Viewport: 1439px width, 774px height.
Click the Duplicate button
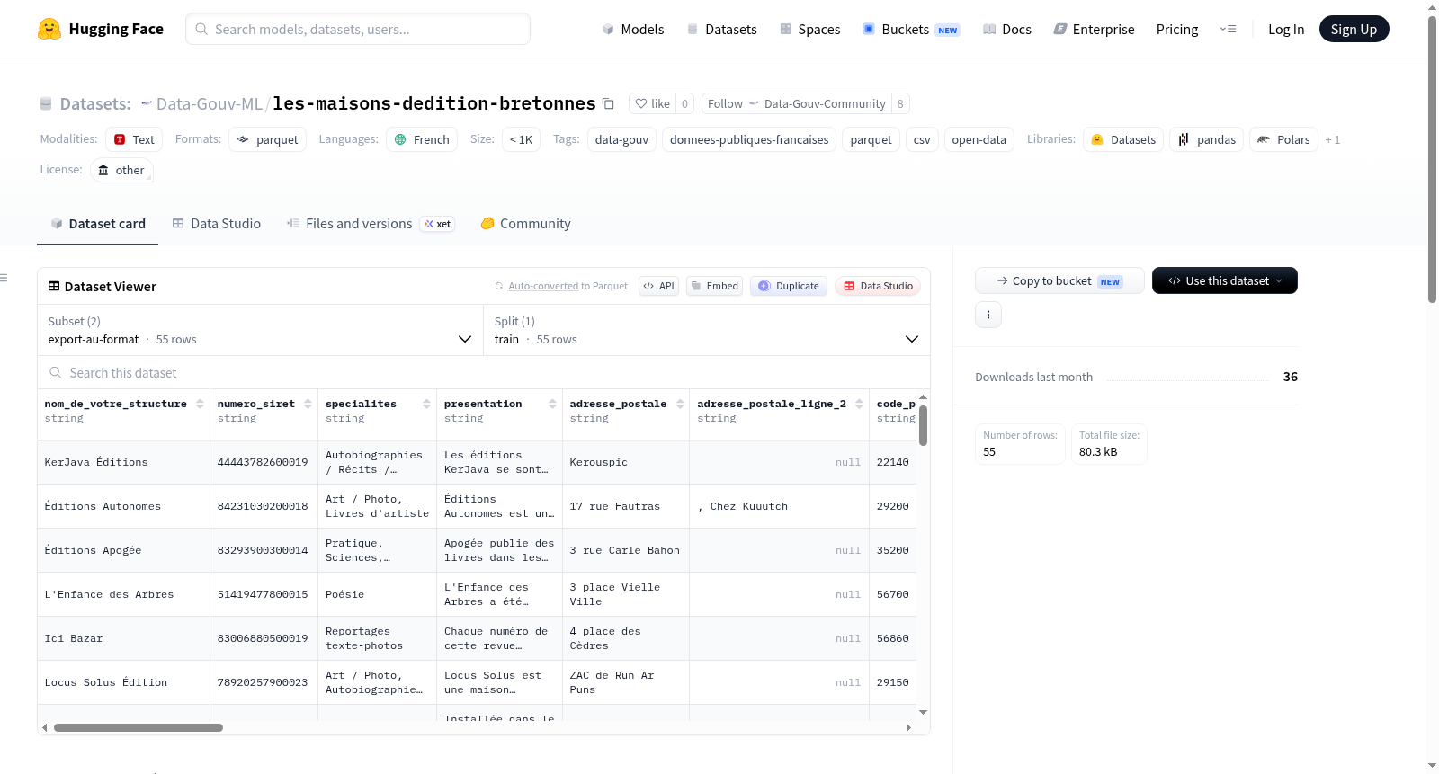click(789, 286)
